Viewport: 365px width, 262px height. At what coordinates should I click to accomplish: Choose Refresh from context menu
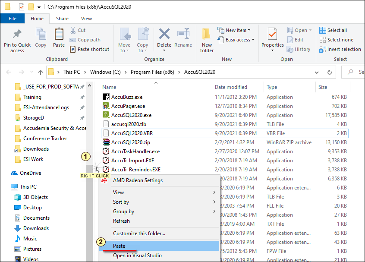159,221
